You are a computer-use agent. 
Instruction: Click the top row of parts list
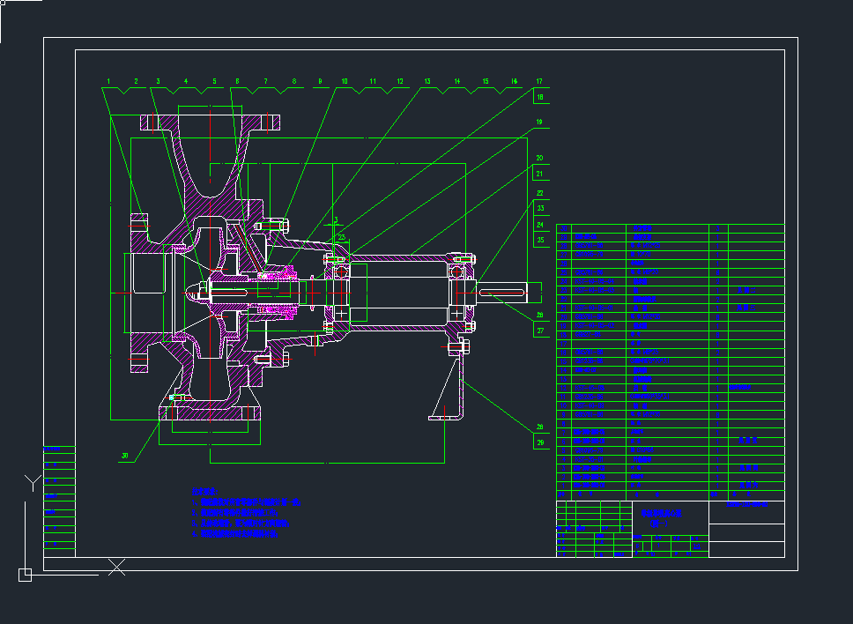(x=670, y=228)
